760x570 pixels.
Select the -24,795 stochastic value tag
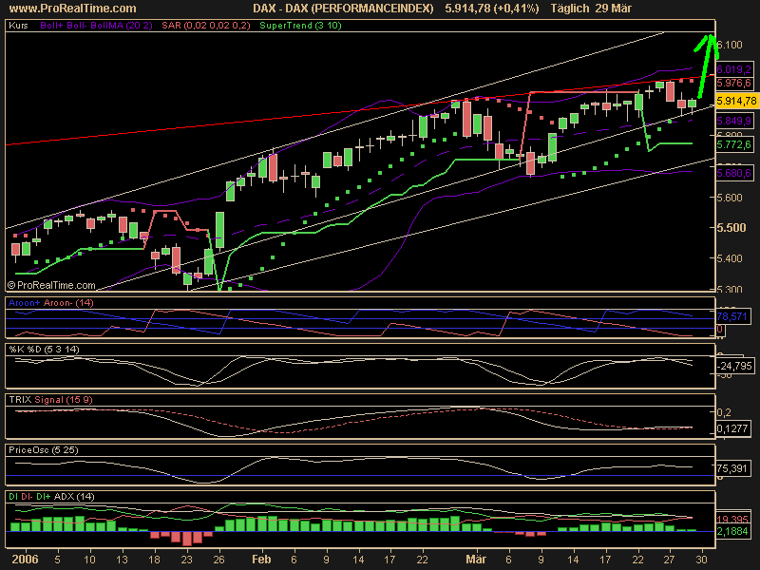coord(735,366)
